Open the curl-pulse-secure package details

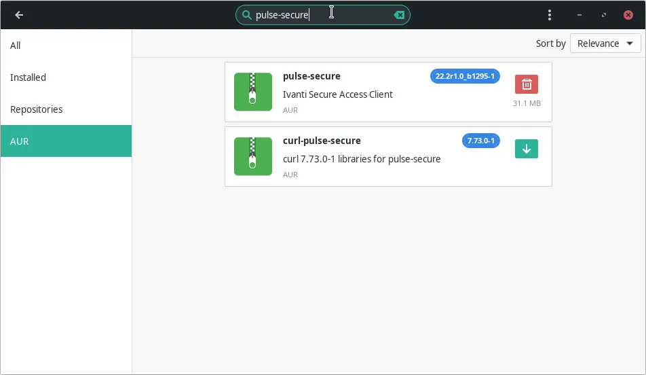point(322,141)
